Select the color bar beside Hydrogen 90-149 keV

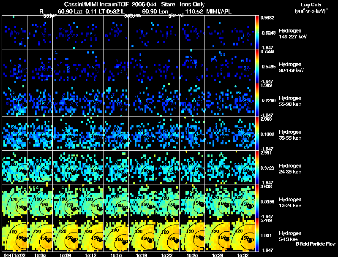tap(257, 66)
